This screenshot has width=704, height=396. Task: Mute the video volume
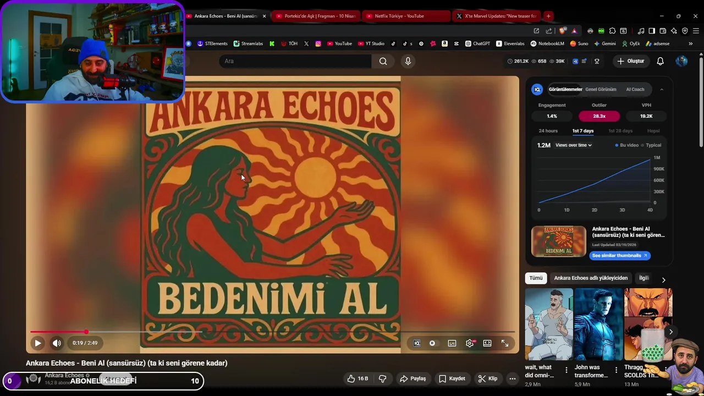point(57,343)
